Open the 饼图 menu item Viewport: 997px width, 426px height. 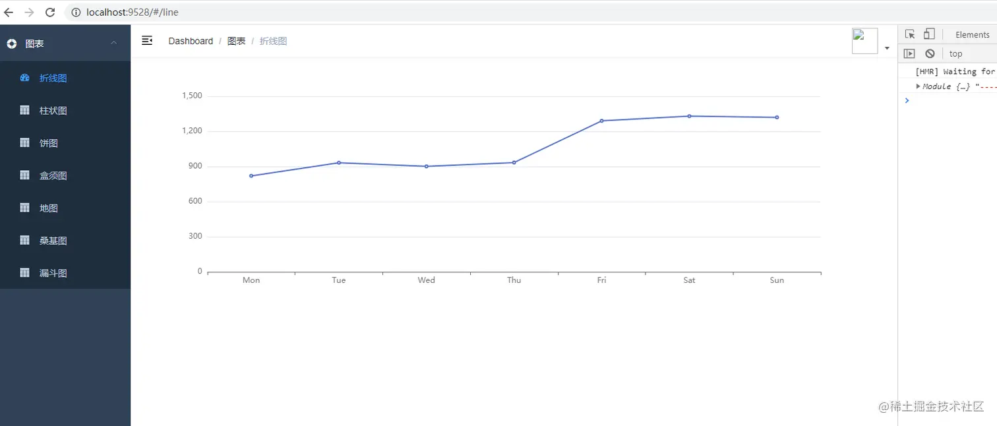click(49, 143)
